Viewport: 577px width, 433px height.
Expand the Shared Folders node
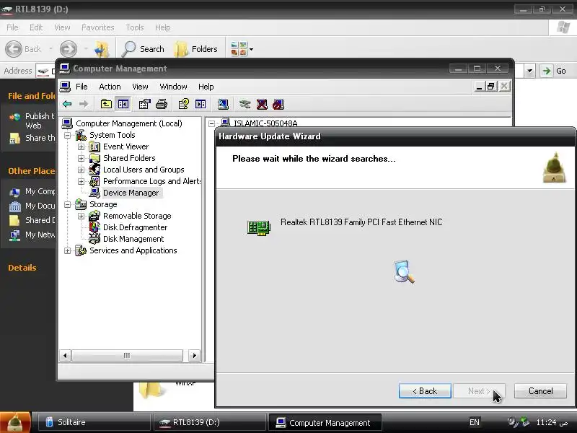[x=81, y=158]
